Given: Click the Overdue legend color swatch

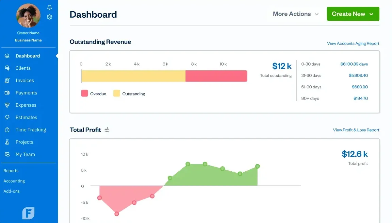Looking at the screenshot, I should pos(84,93).
